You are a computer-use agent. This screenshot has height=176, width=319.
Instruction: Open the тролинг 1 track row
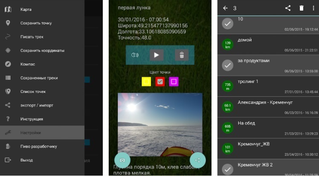coord(268,86)
